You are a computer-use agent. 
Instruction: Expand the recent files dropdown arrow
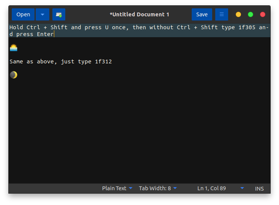coord(43,14)
